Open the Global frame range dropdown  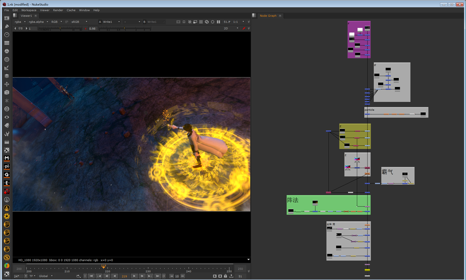(x=45, y=276)
